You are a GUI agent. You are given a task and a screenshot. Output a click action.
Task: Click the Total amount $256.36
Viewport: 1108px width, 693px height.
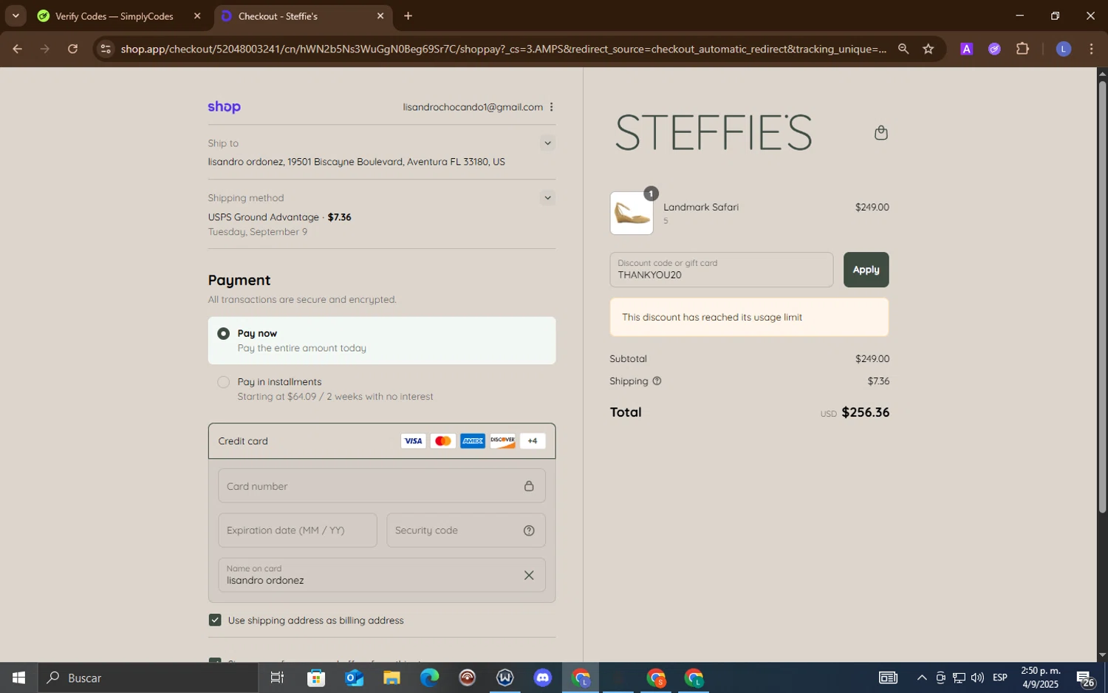click(x=865, y=412)
